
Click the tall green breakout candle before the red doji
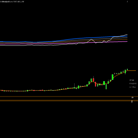tap(113, 77)
